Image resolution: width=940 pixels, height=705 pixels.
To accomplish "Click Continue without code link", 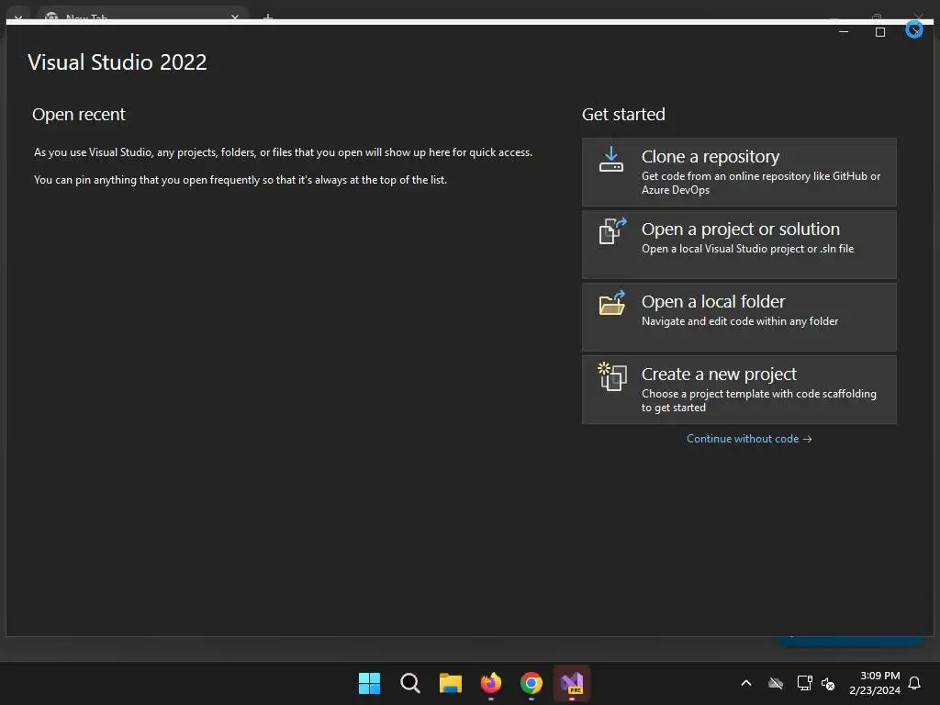I will pyautogui.click(x=749, y=439).
